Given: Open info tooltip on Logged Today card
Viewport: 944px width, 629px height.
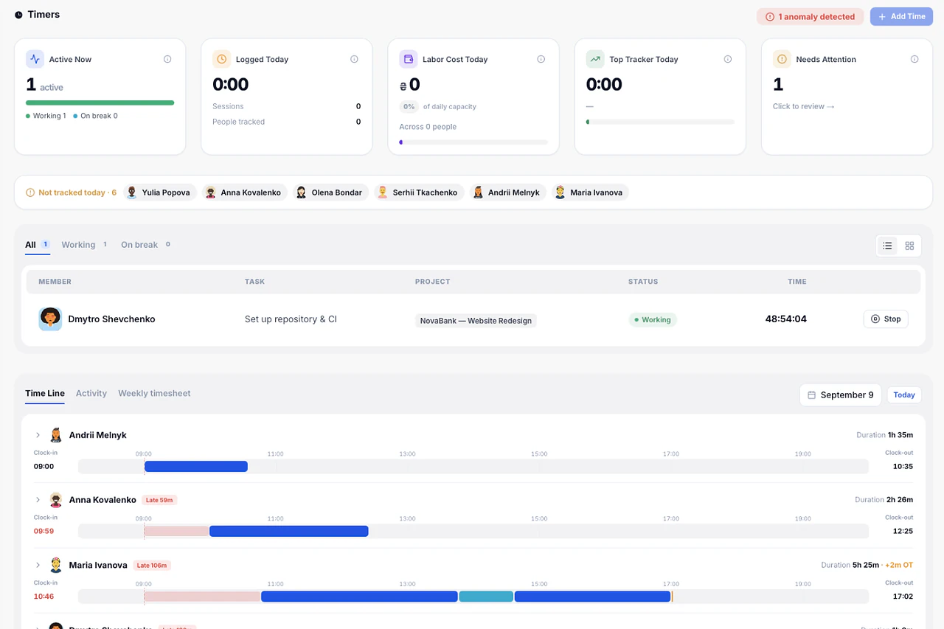Looking at the screenshot, I should 354,59.
